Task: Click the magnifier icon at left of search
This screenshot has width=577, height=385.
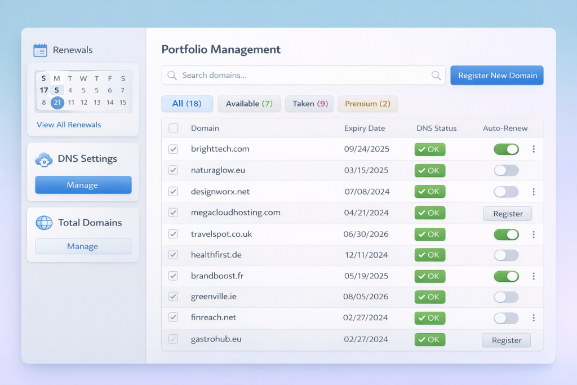Action: [x=172, y=76]
